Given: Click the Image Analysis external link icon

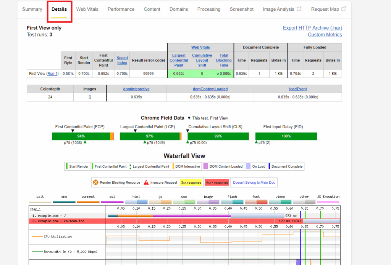Looking at the screenshot, I should pos(299,9).
